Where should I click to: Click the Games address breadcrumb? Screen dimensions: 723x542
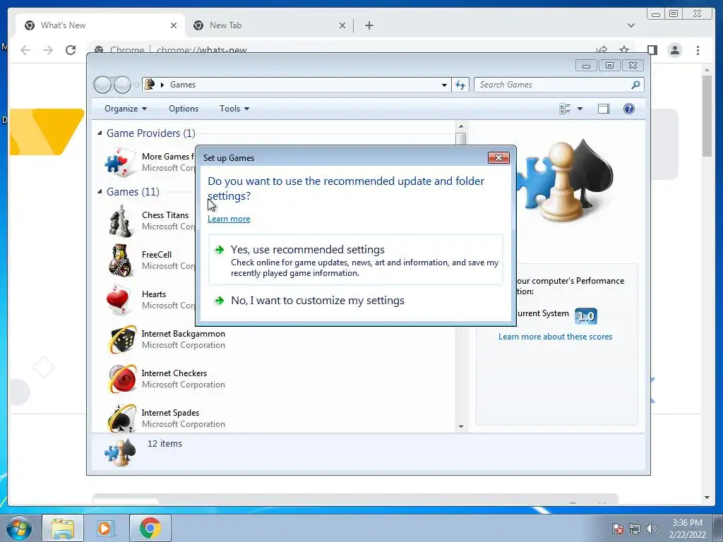[183, 85]
